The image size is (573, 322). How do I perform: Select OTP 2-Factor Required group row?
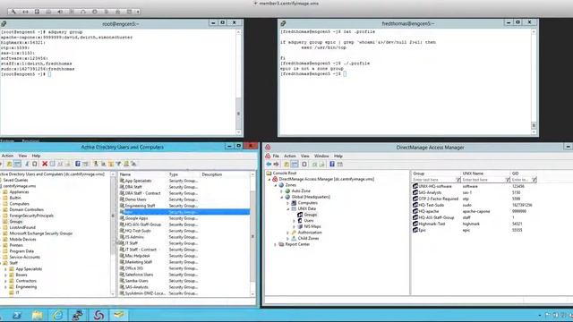coord(474,199)
